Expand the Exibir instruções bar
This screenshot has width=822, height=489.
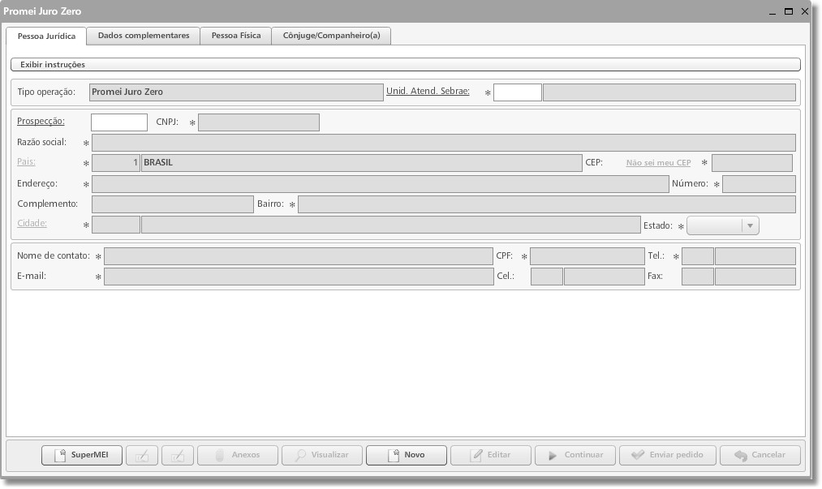[x=405, y=64]
